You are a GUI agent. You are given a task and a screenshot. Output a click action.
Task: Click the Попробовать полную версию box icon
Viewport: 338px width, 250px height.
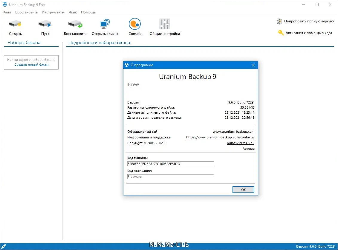[279, 21]
